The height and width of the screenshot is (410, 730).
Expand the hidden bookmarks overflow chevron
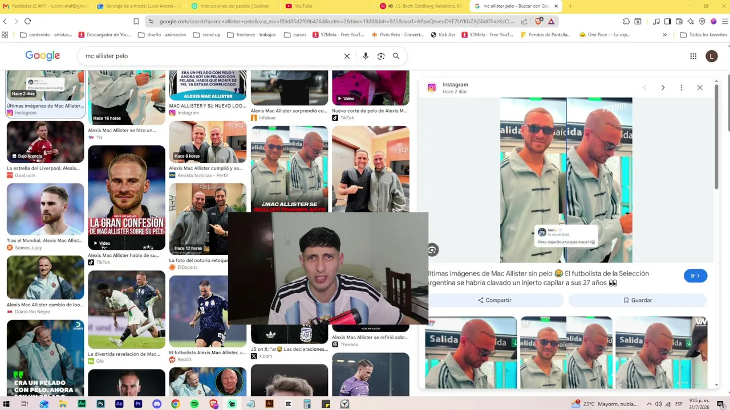(x=664, y=35)
